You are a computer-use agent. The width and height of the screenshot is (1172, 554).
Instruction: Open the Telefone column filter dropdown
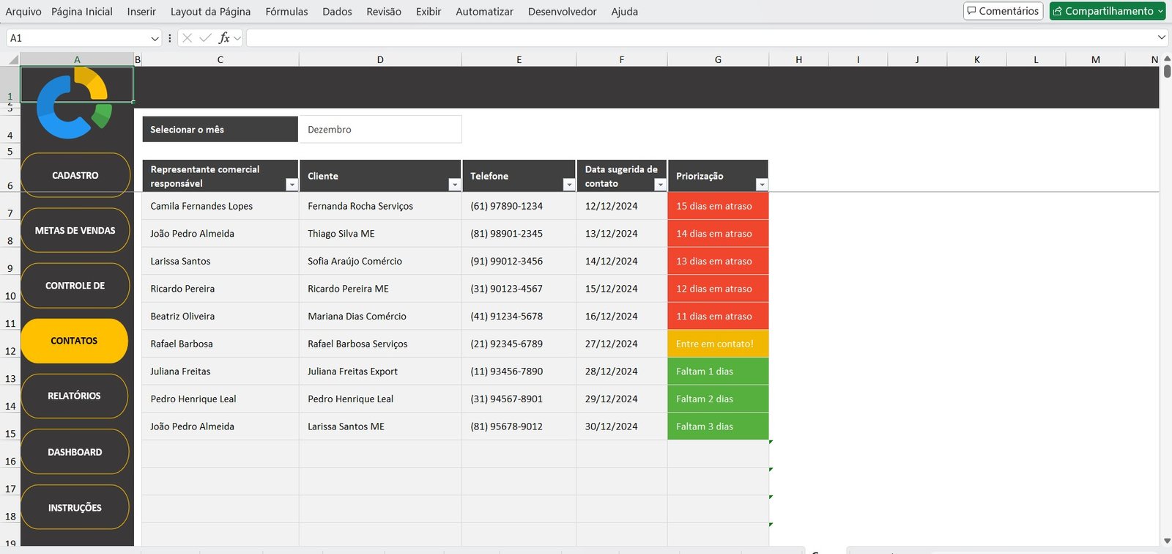pyautogui.click(x=568, y=185)
